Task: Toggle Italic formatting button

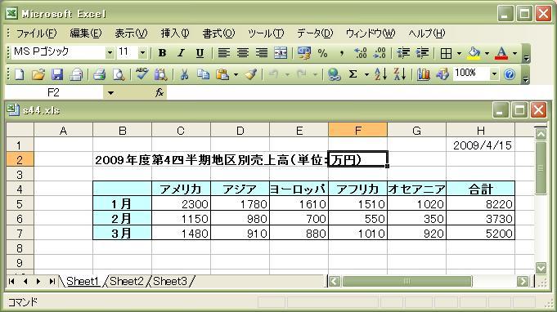Action: (x=181, y=53)
